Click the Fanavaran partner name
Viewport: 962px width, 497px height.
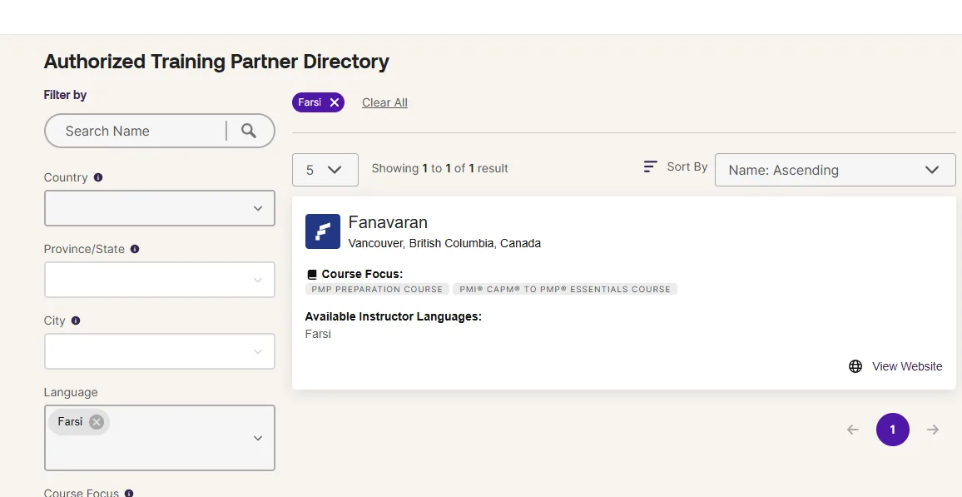[x=388, y=222]
